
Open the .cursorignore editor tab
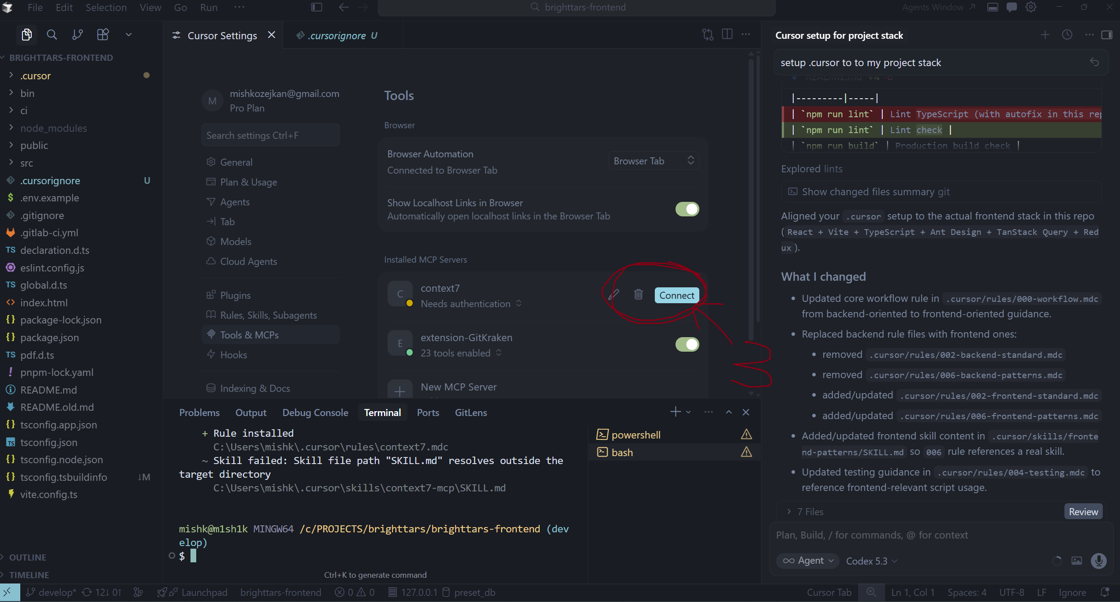pyautogui.click(x=343, y=35)
